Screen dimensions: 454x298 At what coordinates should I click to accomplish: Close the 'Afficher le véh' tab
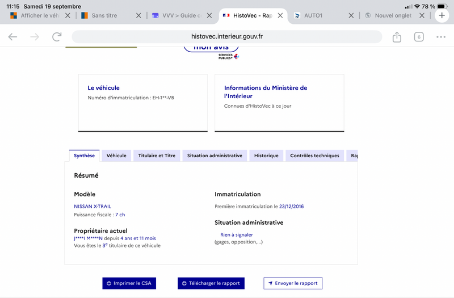pos(68,15)
